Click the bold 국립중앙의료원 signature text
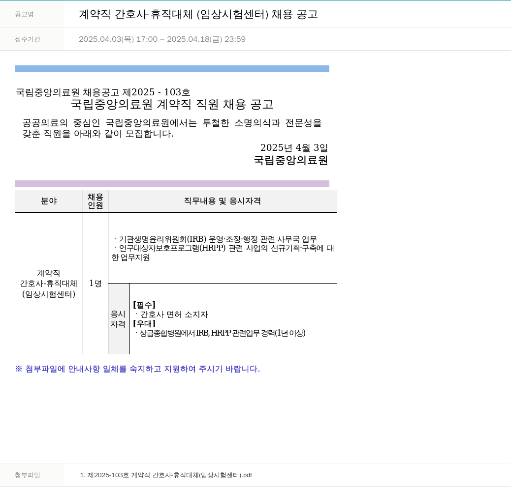Viewport: 511px width, 487px height. (290, 160)
